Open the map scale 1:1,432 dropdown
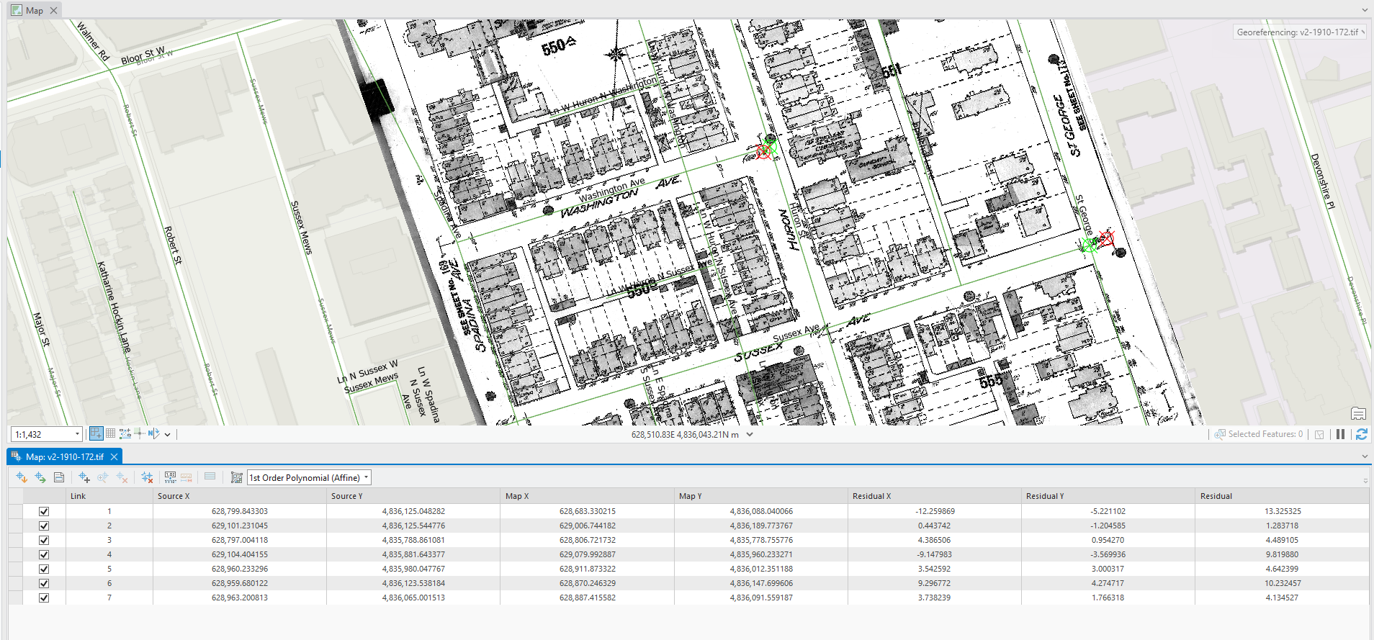Image resolution: width=1374 pixels, height=640 pixels. [77, 434]
